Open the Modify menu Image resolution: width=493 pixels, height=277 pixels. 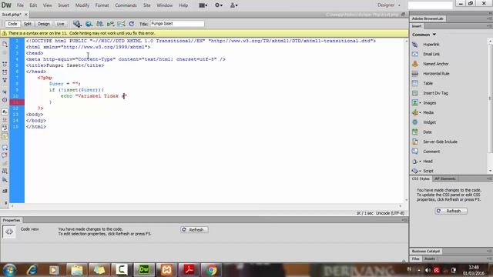[x=82, y=5]
